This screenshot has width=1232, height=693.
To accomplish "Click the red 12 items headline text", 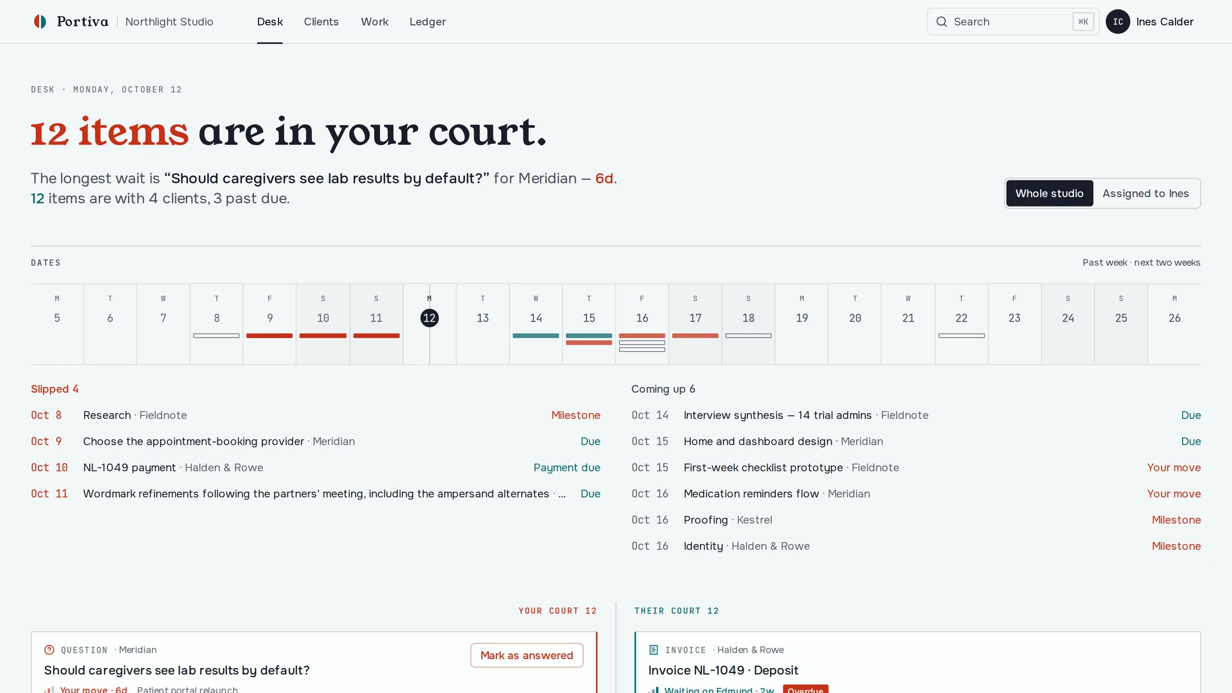I will pos(110,132).
